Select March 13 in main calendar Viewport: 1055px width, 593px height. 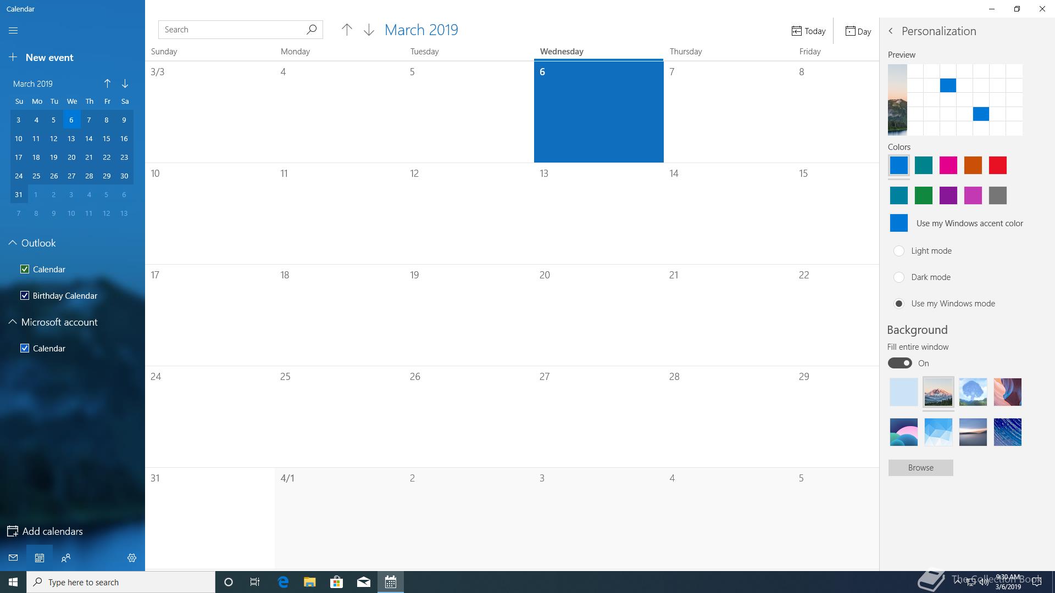[x=598, y=214]
